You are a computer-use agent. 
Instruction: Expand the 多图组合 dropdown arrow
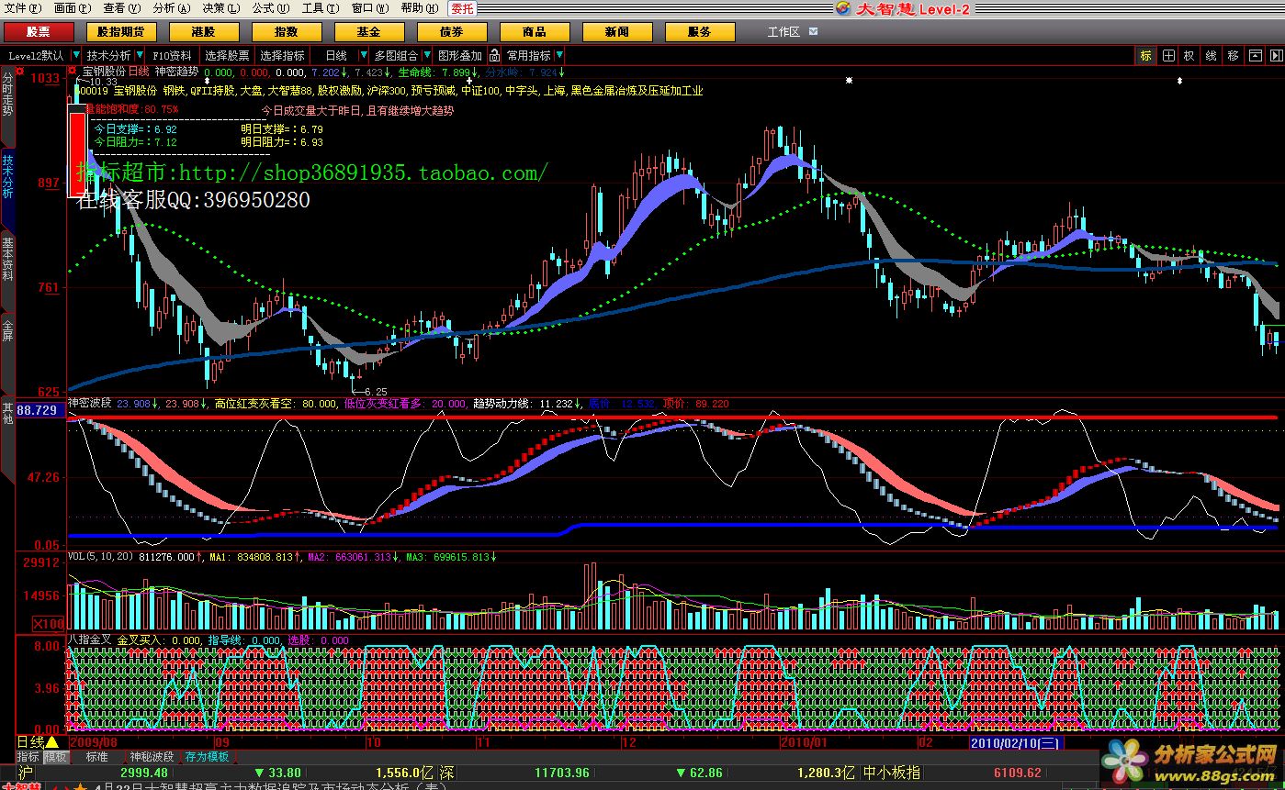(x=425, y=56)
